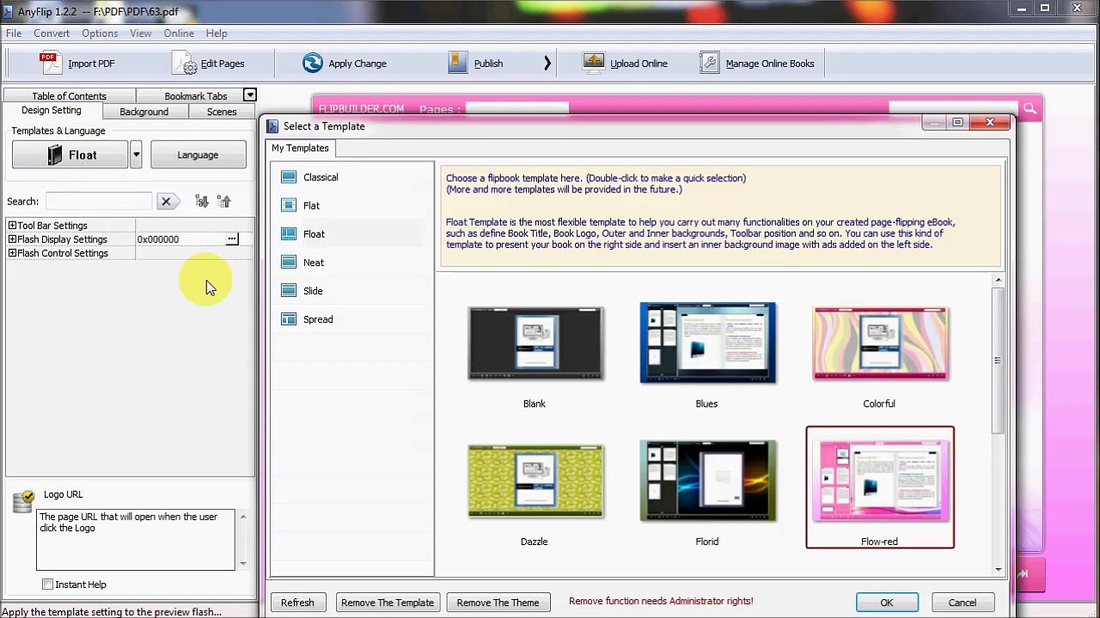
Task: Open the Convert menu
Action: click(x=52, y=33)
